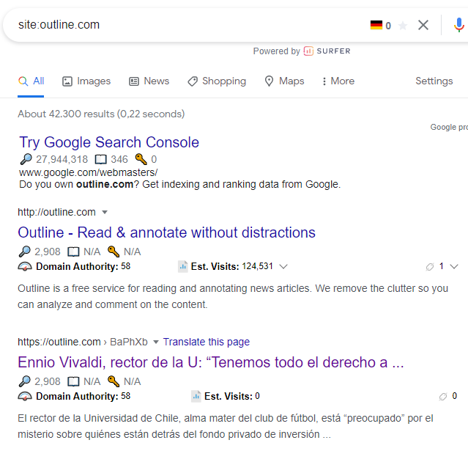This screenshot has width=468, height=451.
Task: Open the Maps tab
Action: click(284, 81)
